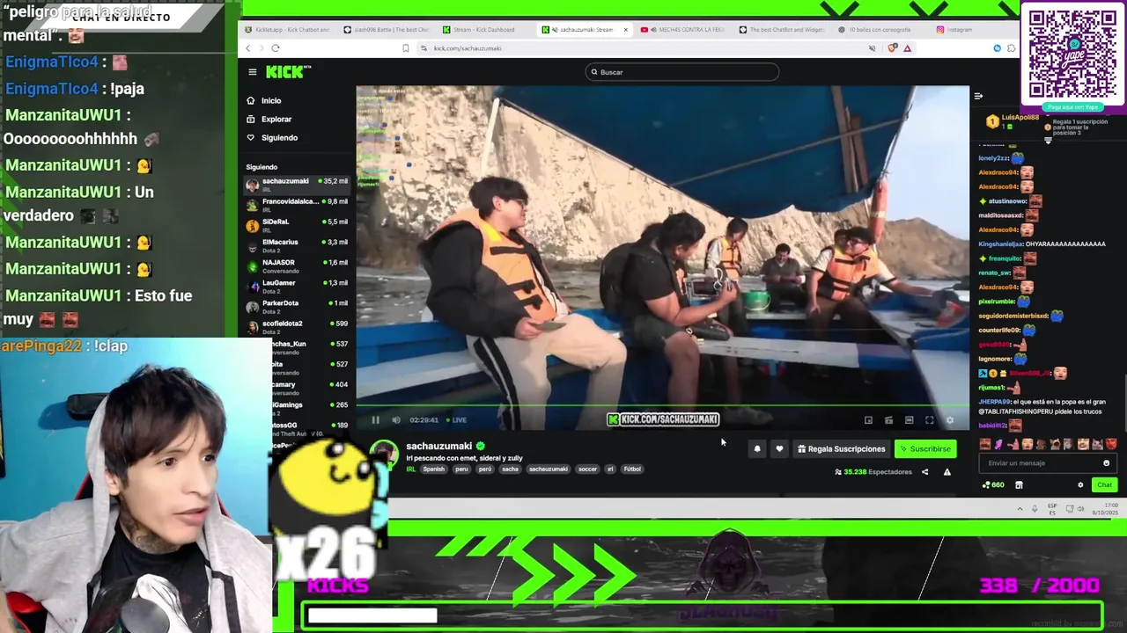This screenshot has height=633, width=1127.
Task: Open video player settings gear
Action: tap(949, 421)
